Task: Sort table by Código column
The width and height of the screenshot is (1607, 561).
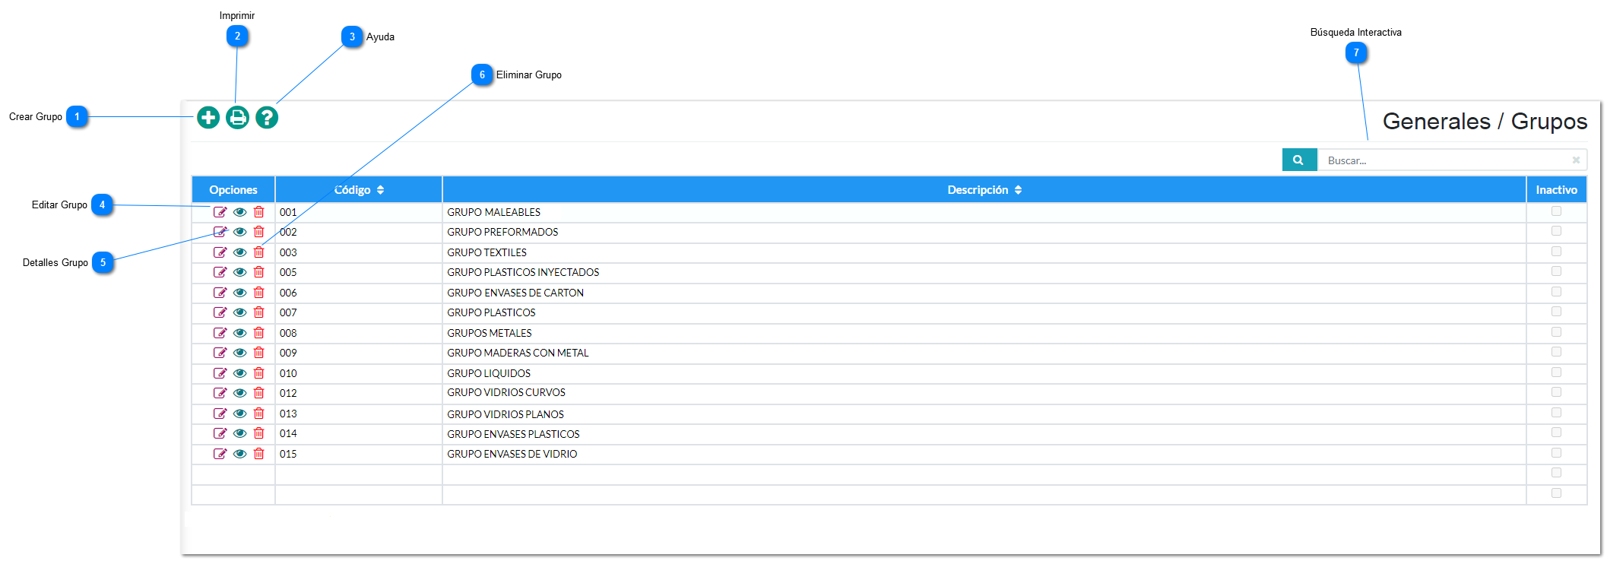Action: point(359,190)
